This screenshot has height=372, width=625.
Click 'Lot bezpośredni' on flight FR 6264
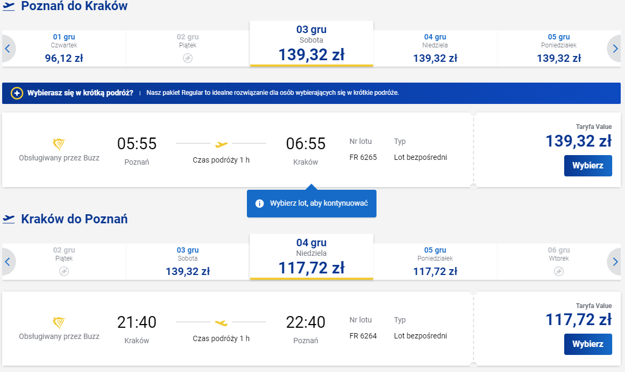421,336
